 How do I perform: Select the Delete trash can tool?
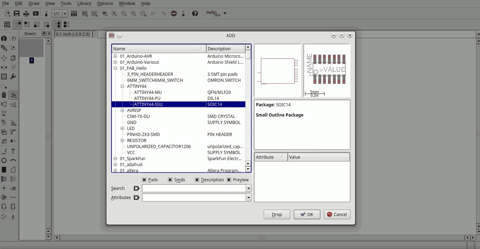tap(4, 95)
